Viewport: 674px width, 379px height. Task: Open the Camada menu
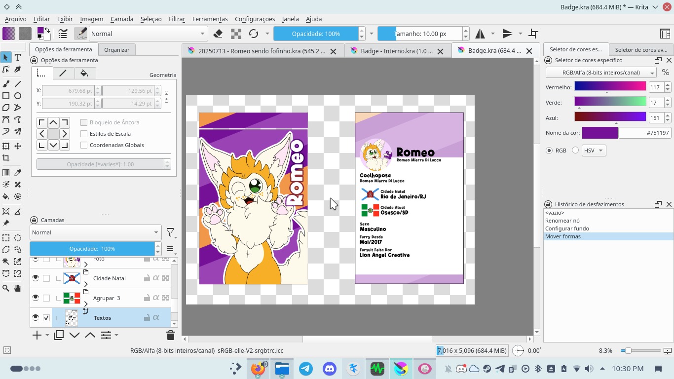[x=122, y=19]
